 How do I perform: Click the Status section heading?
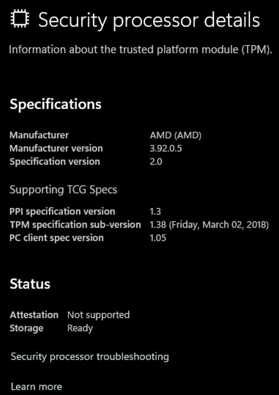pos(30,284)
